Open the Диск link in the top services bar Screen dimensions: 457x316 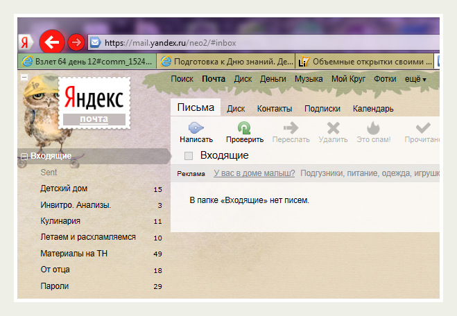[x=243, y=79]
